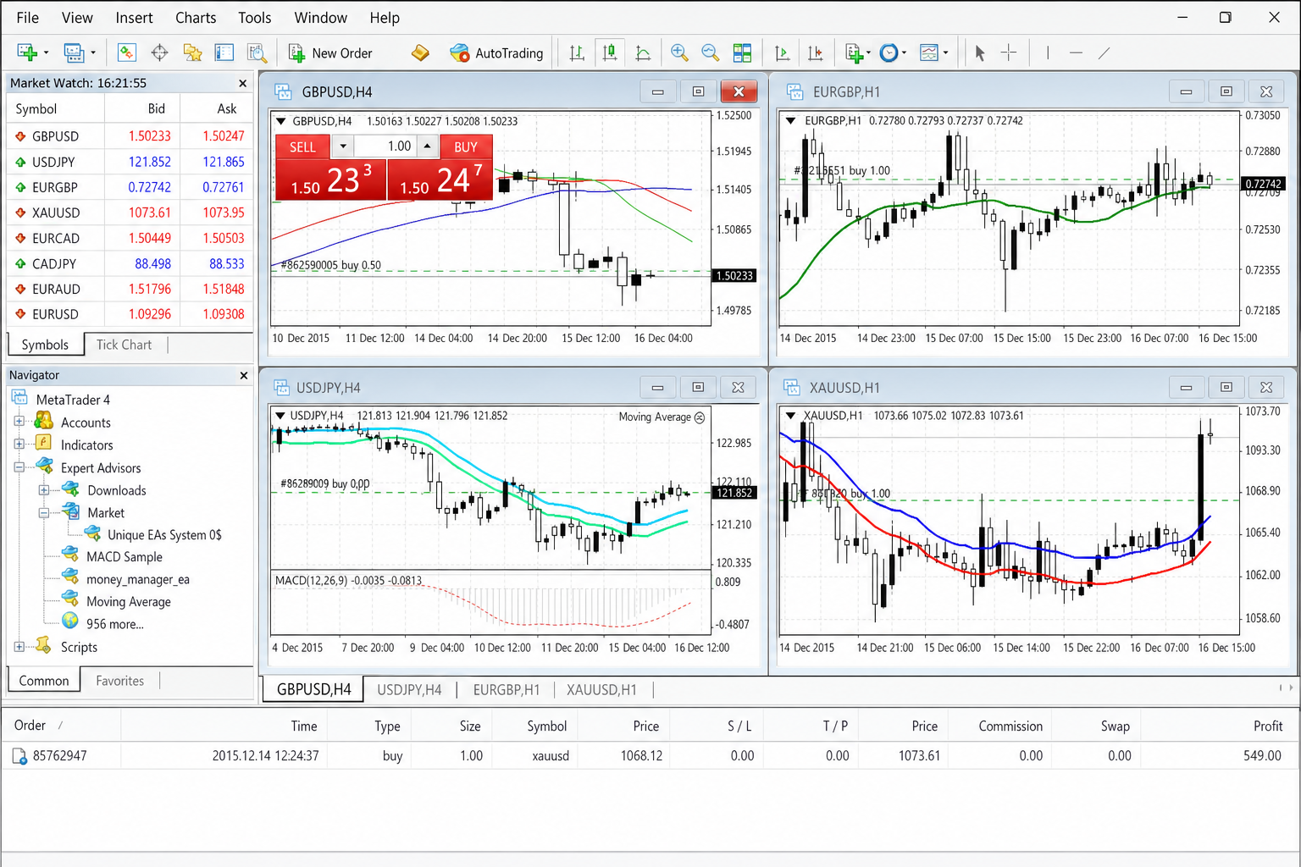Expand the Accounts tree node
The width and height of the screenshot is (1301, 867).
(x=19, y=422)
